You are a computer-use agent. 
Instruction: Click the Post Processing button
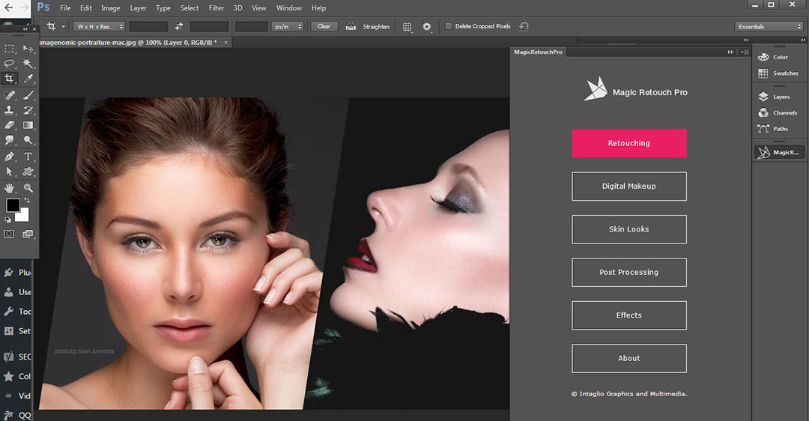click(629, 273)
